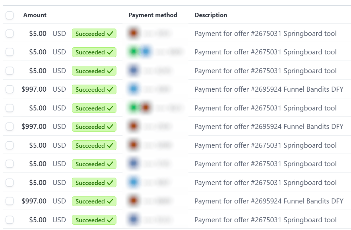The height and width of the screenshot is (230, 351).
Task: Click the Payment method column header
Action: pos(153,15)
